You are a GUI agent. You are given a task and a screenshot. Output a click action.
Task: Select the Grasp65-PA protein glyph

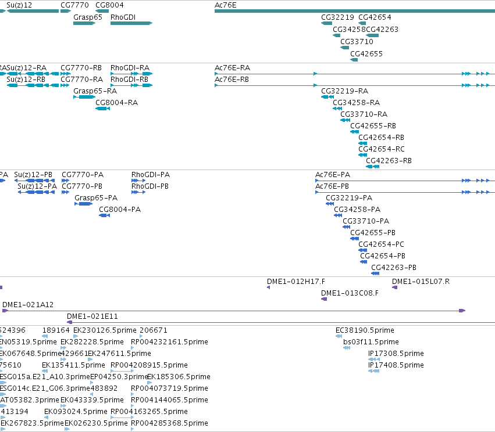tap(84, 204)
